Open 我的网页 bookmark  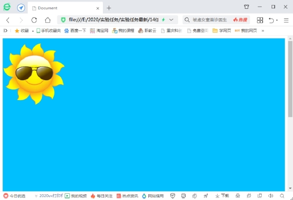(246, 31)
